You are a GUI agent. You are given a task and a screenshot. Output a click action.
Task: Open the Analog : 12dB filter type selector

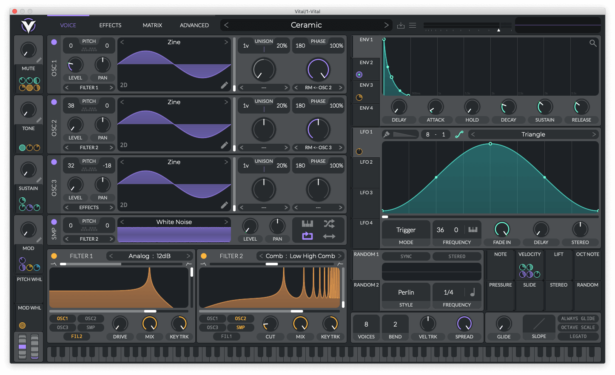(x=150, y=256)
